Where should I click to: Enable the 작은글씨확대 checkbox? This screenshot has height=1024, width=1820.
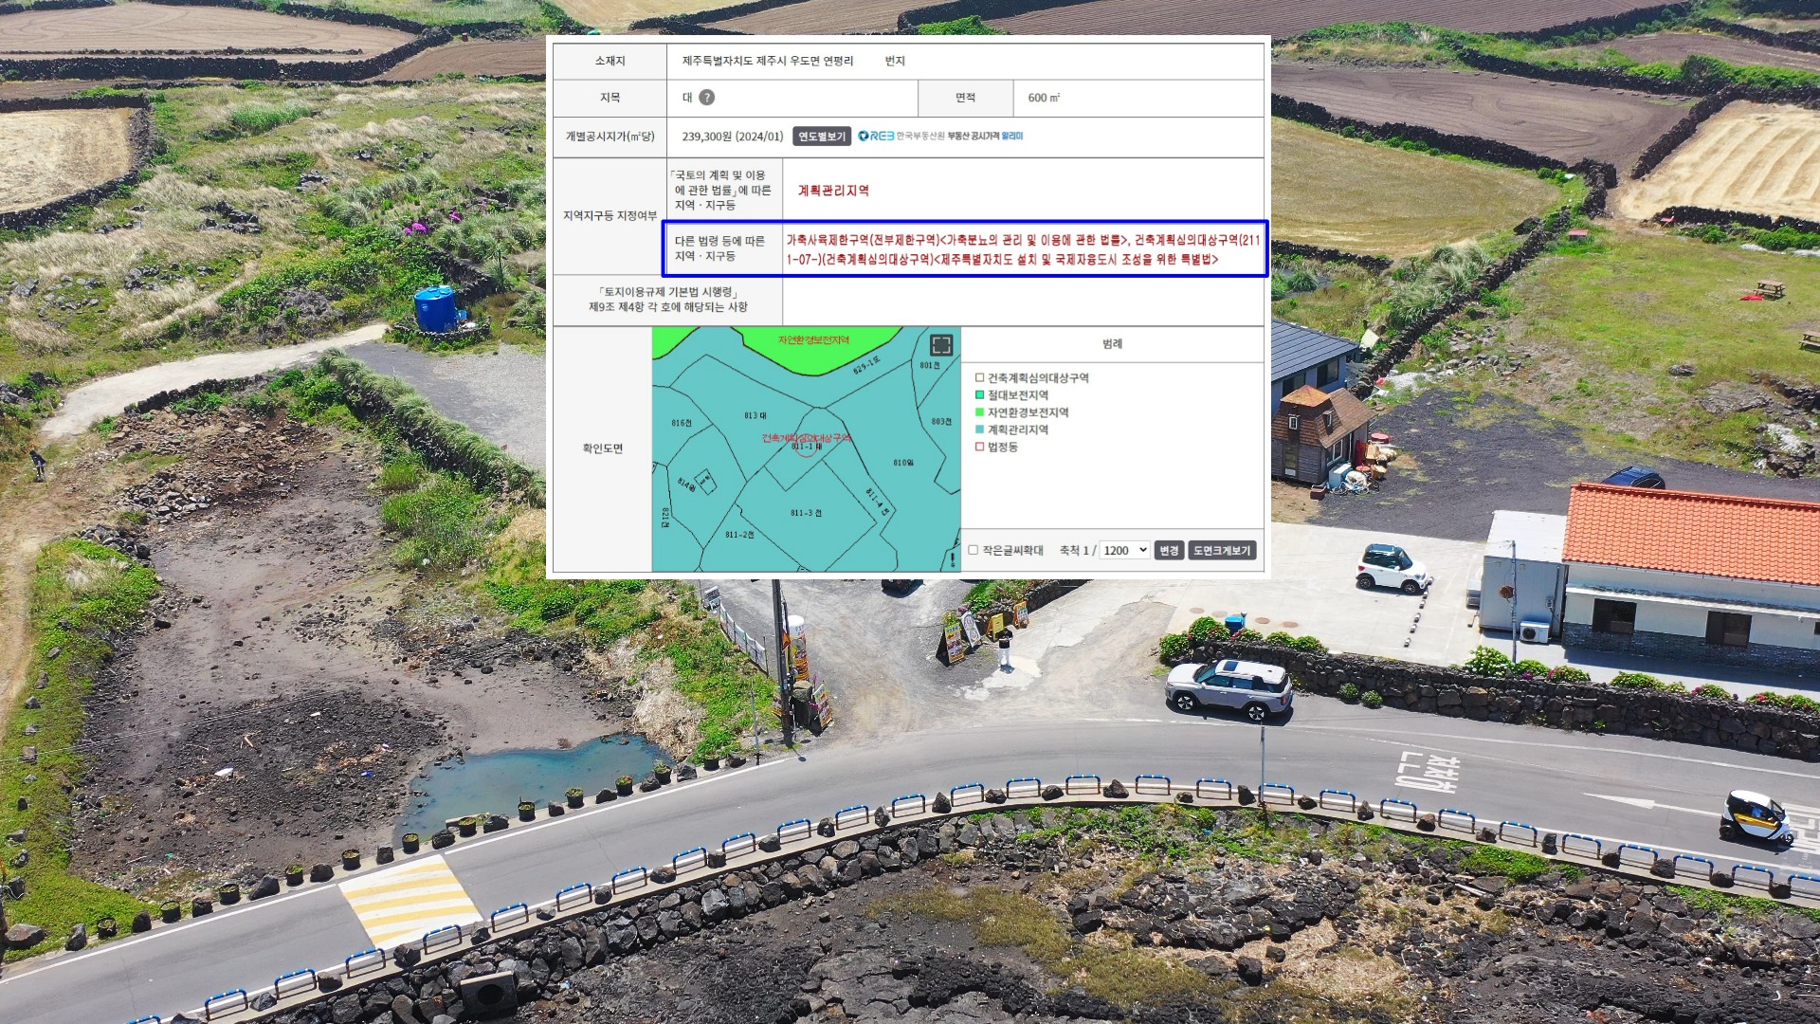[x=973, y=550]
